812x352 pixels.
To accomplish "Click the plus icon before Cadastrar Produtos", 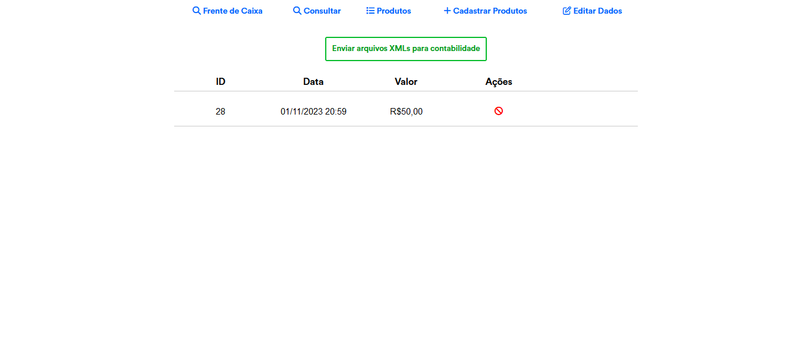I will (x=448, y=11).
